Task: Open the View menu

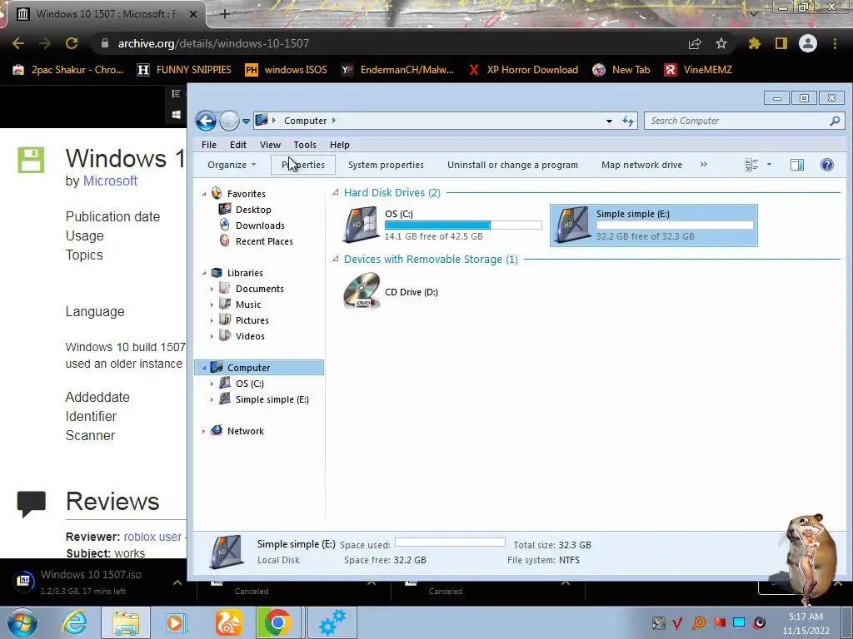Action: [x=270, y=145]
